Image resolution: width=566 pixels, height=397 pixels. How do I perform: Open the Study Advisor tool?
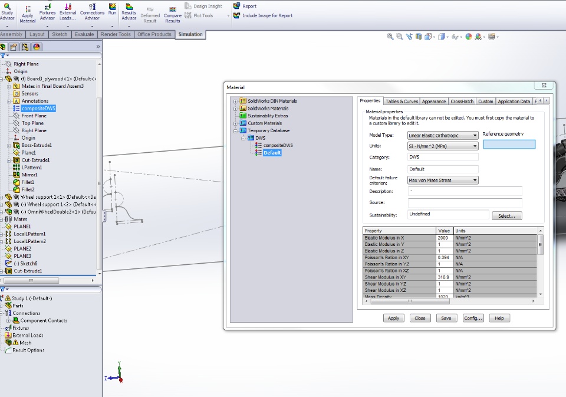click(7, 12)
